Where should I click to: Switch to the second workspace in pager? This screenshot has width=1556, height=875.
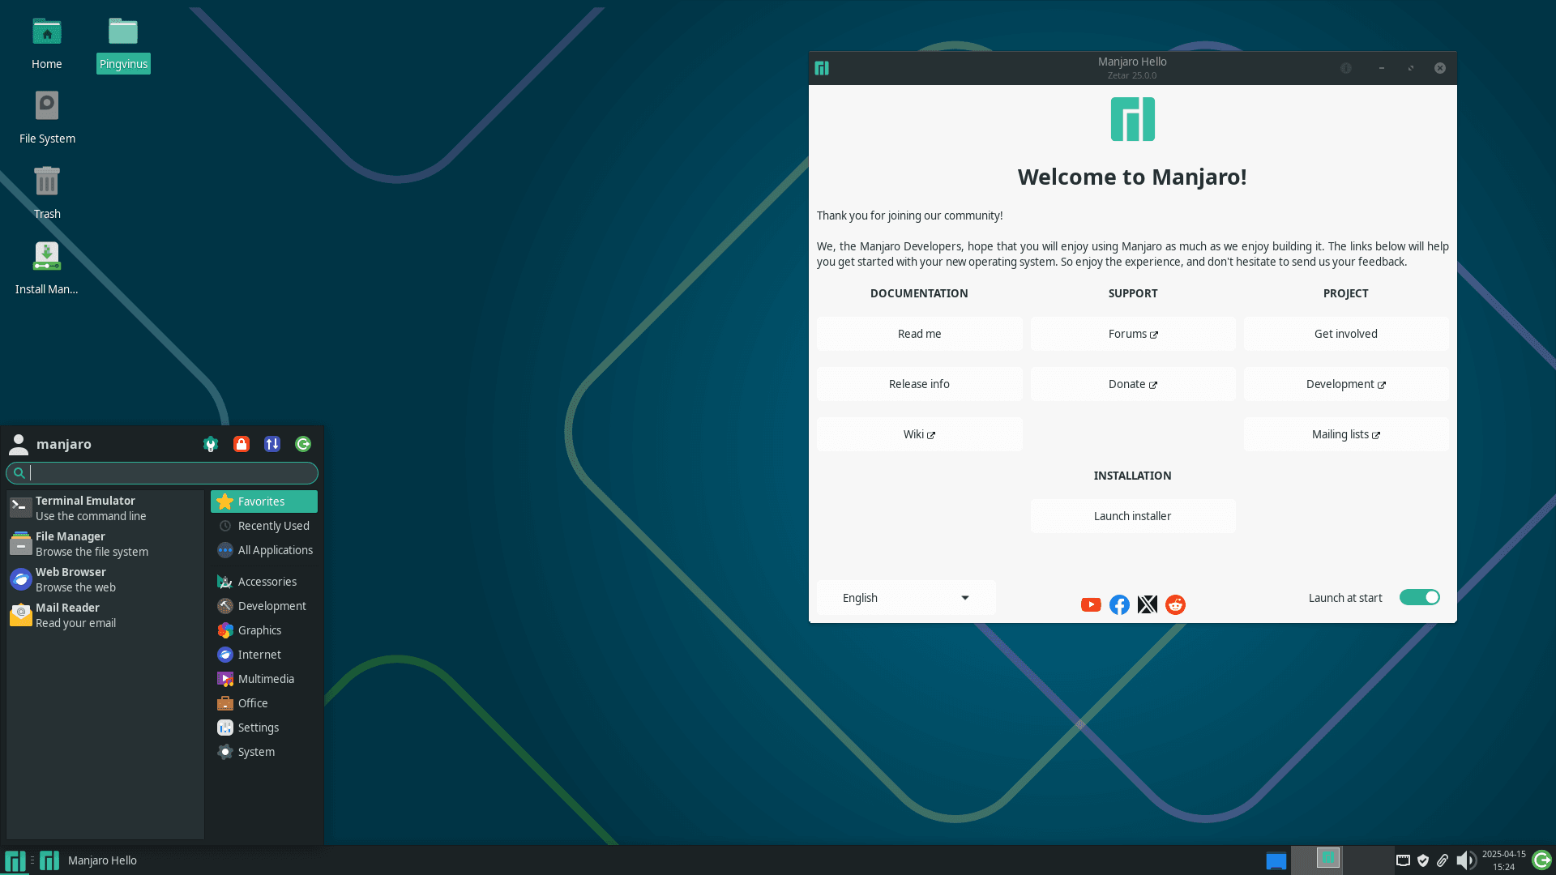(1369, 860)
